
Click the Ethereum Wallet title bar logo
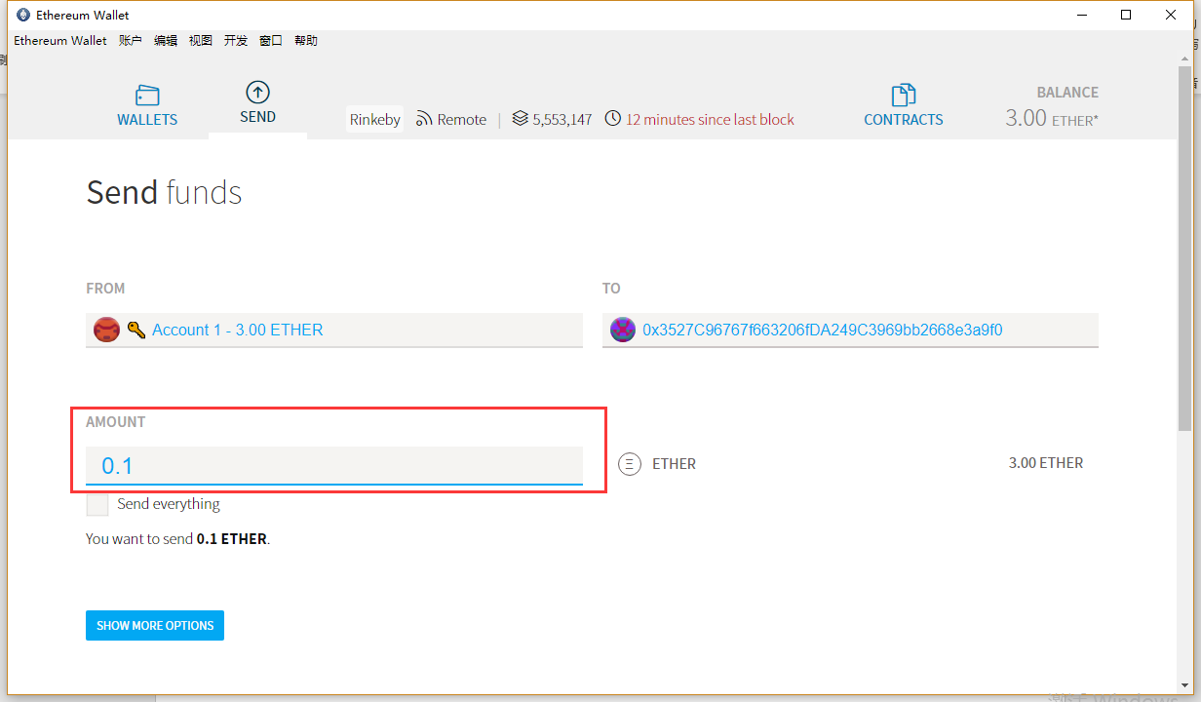pyautogui.click(x=23, y=15)
